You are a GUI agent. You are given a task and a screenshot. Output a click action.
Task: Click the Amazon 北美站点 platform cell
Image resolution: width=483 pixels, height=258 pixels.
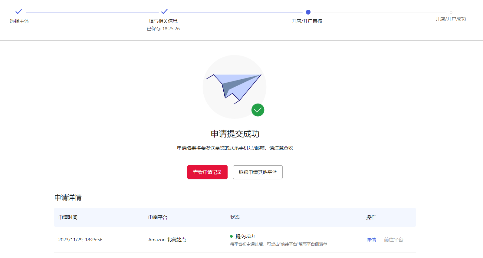tap(167, 240)
